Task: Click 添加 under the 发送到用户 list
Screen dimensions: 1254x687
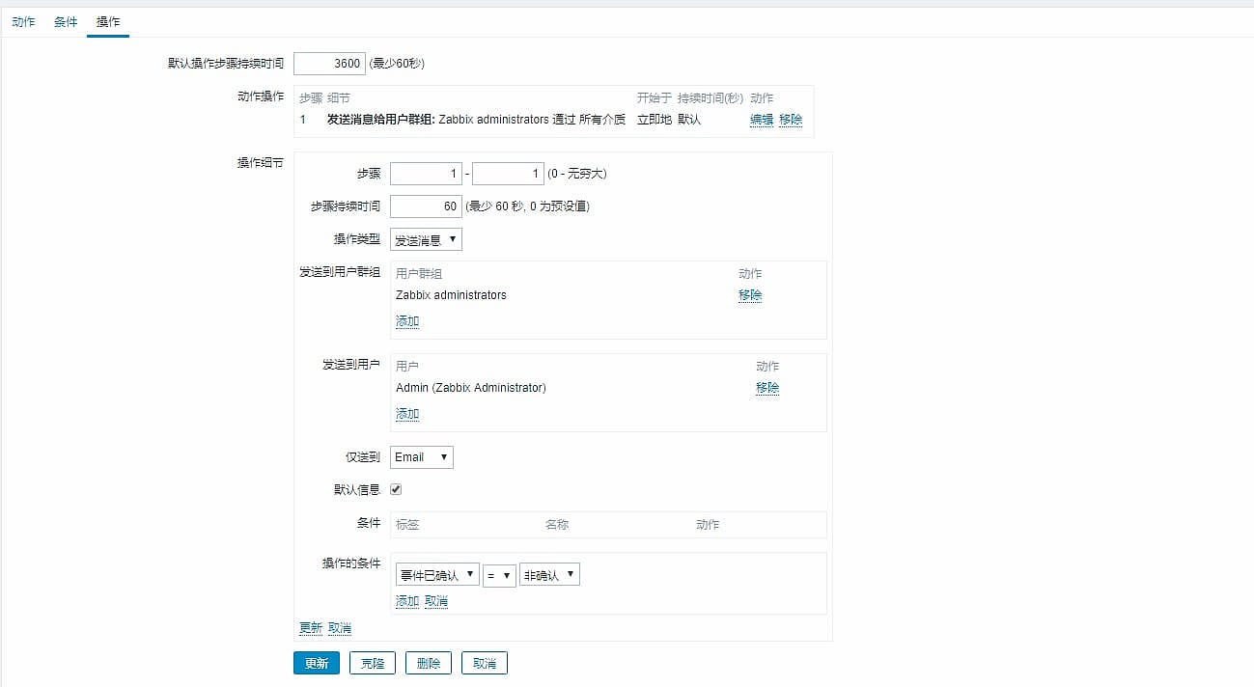Action: click(x=407, y=414)
